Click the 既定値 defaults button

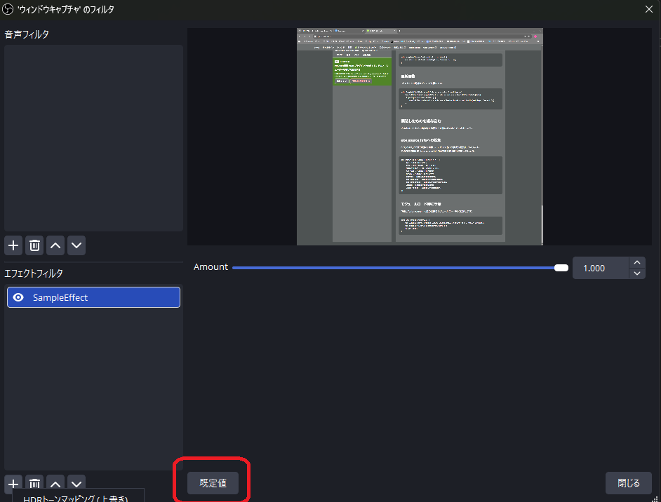(x=213, y=483)
